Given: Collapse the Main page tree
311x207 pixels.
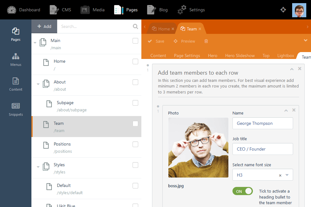Looking at the screenshot, I should tap(35, 43).
